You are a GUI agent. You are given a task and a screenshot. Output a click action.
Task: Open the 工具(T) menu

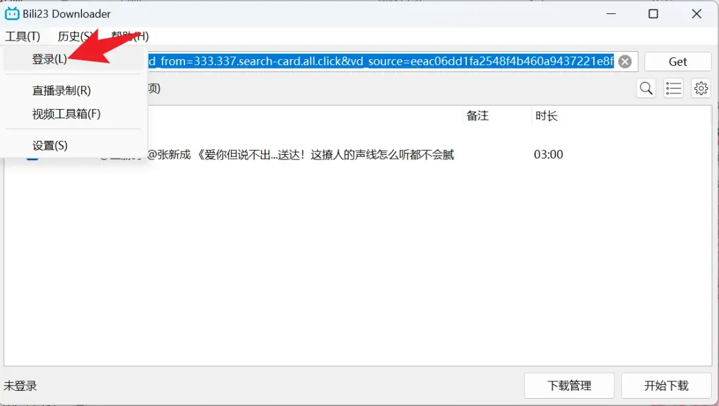[x=23, y=36]
